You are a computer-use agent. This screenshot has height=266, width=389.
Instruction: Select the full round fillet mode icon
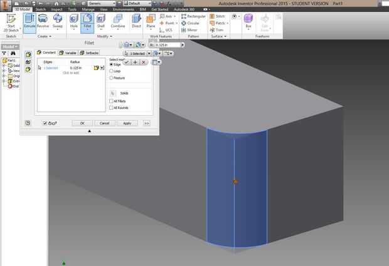tap(28, 69)
